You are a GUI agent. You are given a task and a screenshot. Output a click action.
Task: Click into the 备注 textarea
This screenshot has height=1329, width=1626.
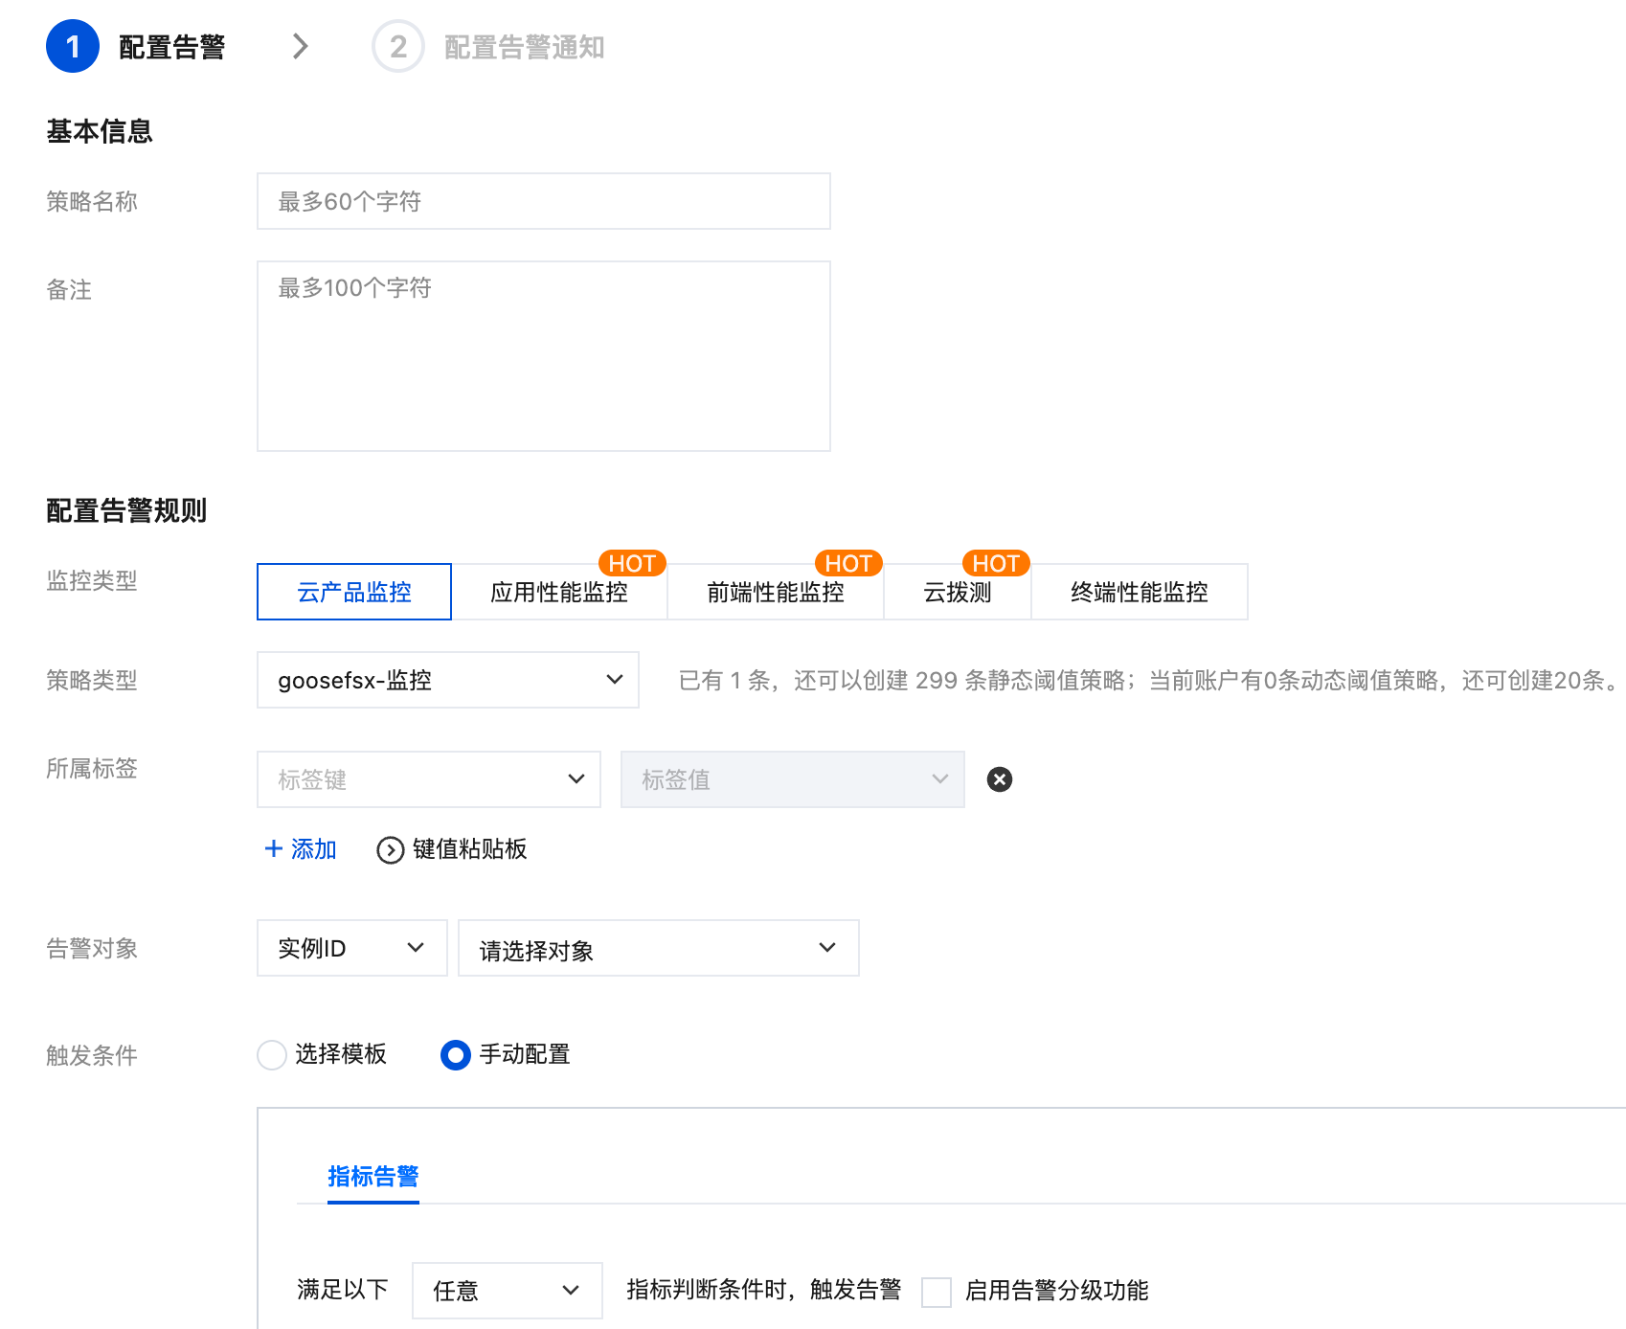click(x=543, y=356)
